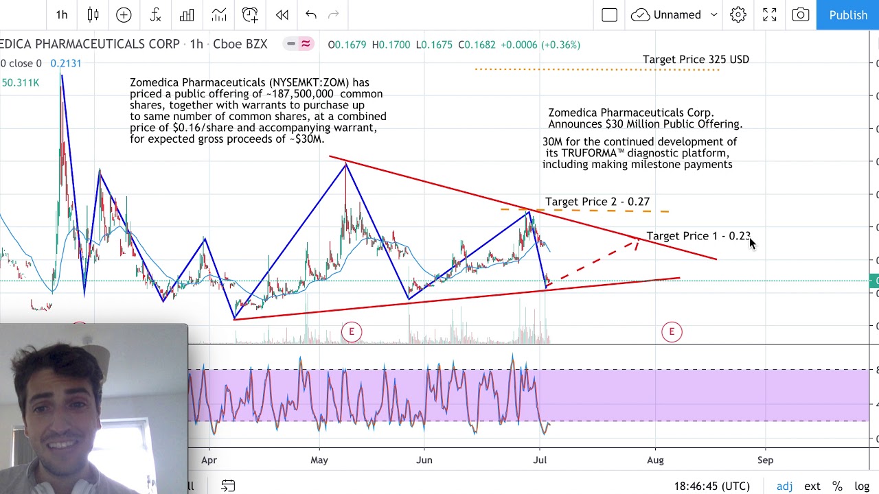Select the dotted orange line under Target Price 325
Screen dimensions: 879x494
pyautogui.click(x=597, y=69)
